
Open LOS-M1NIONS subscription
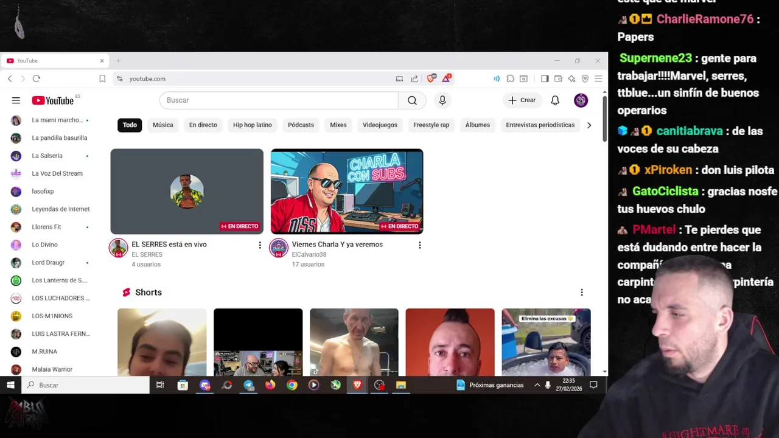(x=51, y=316)
